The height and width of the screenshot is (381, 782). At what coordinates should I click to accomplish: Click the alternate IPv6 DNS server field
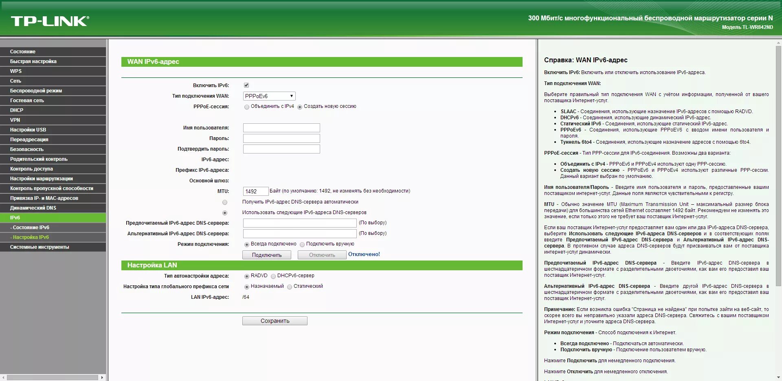pos(300,234)
